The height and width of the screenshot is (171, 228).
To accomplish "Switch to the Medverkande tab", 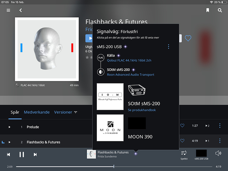I will (x=37, y=112).
